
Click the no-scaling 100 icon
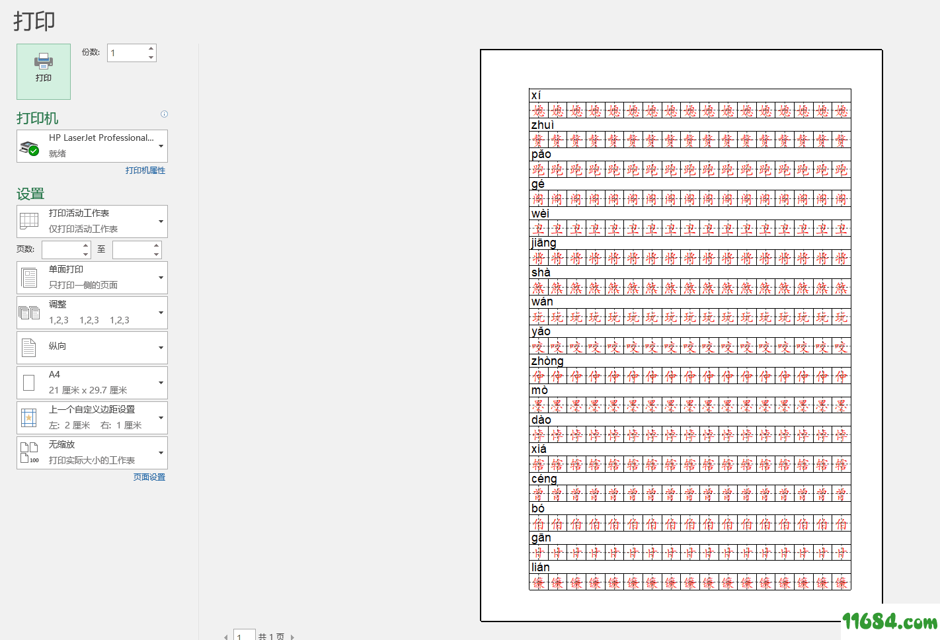click(30, 453)
